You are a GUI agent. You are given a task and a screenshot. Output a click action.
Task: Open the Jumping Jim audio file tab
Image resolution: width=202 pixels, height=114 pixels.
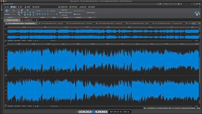tap(110, 23)
